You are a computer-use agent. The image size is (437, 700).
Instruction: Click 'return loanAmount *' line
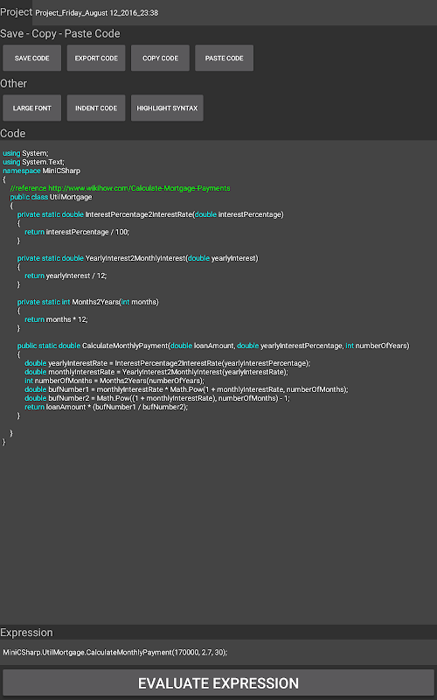point(106,407)
